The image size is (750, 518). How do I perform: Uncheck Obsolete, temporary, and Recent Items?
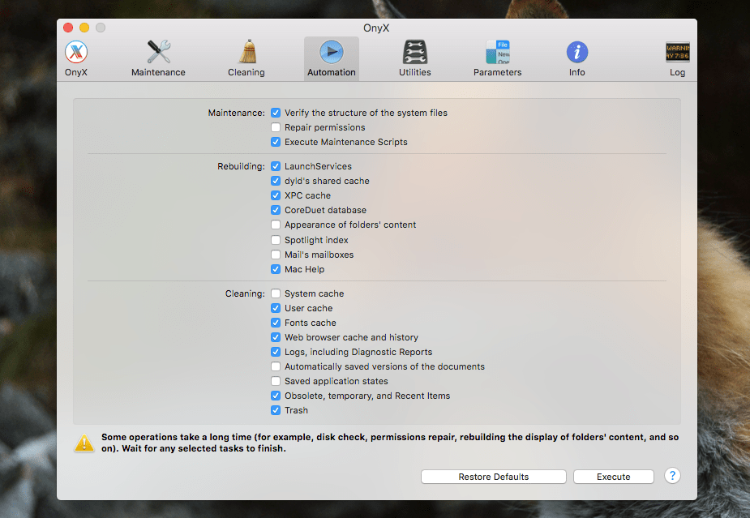276,396
